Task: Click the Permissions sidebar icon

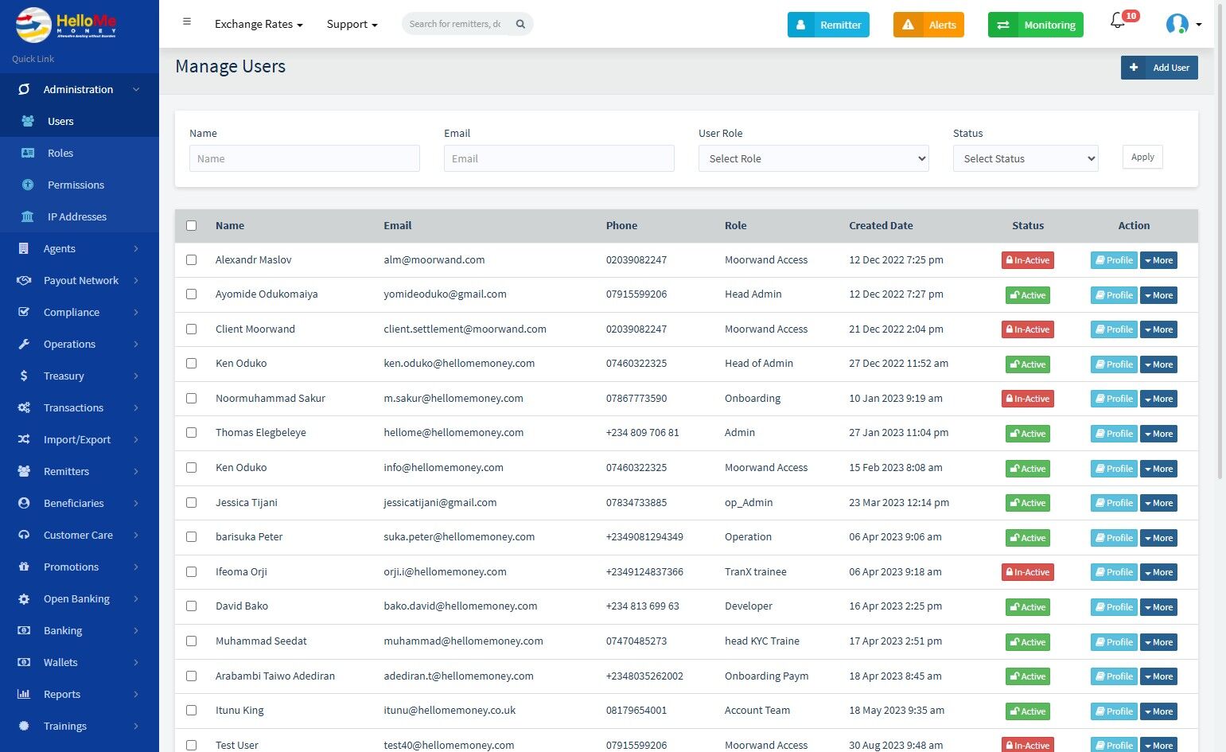Action: point(28,185)
